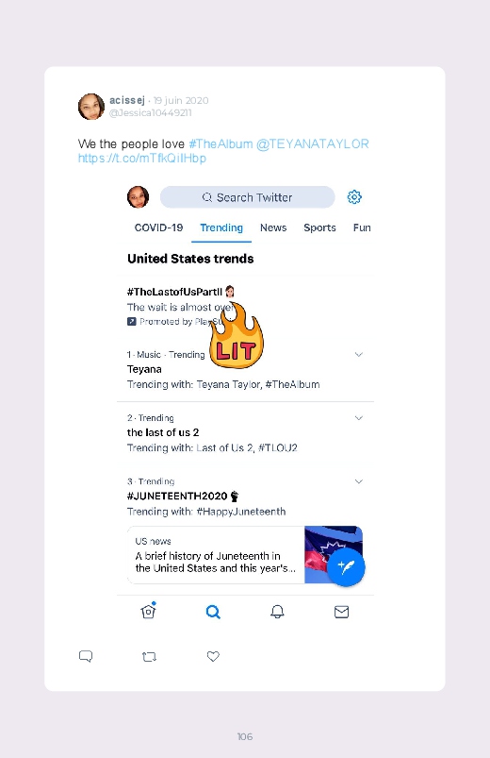Open the @TEYANATAYLOR mention link
Screen dimensions: 490x758
pos(312,144)
